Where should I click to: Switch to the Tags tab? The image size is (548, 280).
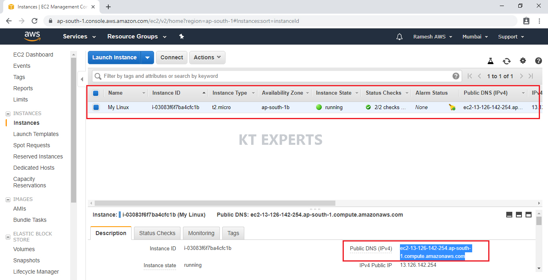click(x=233, y=233)
